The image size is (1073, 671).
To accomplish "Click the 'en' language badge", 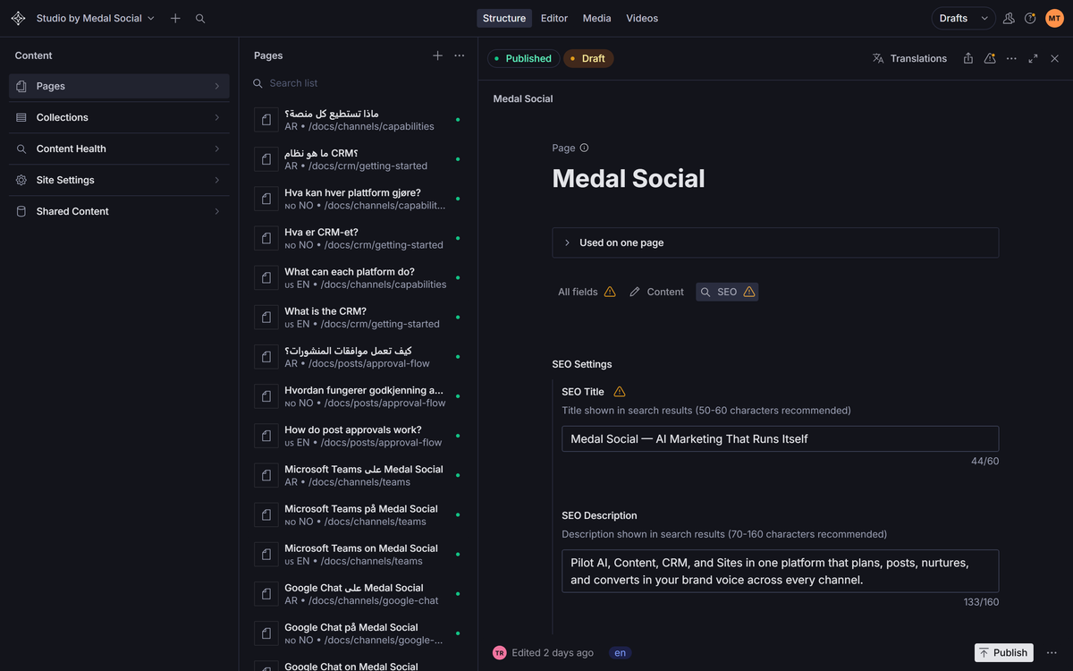I will [621, 653].
